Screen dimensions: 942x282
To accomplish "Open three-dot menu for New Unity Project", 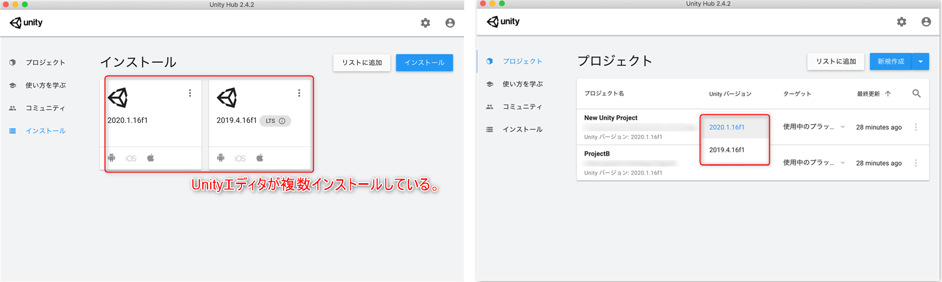I will click(x=916, y=127).
